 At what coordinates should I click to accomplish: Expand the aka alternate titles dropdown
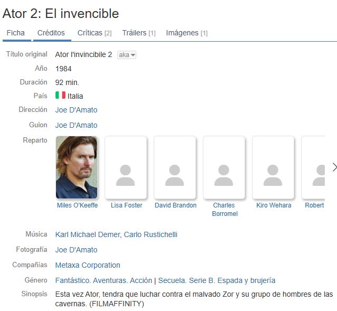127,55
